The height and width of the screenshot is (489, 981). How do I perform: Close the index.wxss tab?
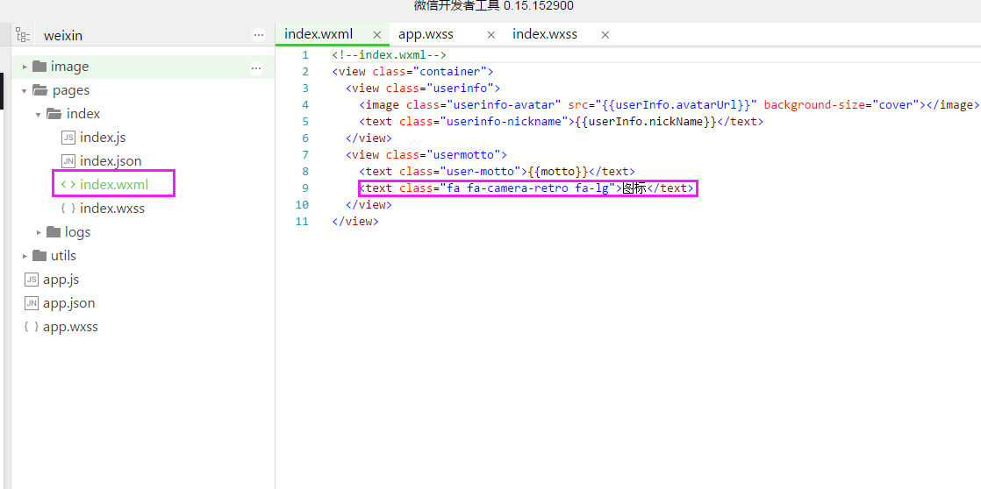point(605,35)
